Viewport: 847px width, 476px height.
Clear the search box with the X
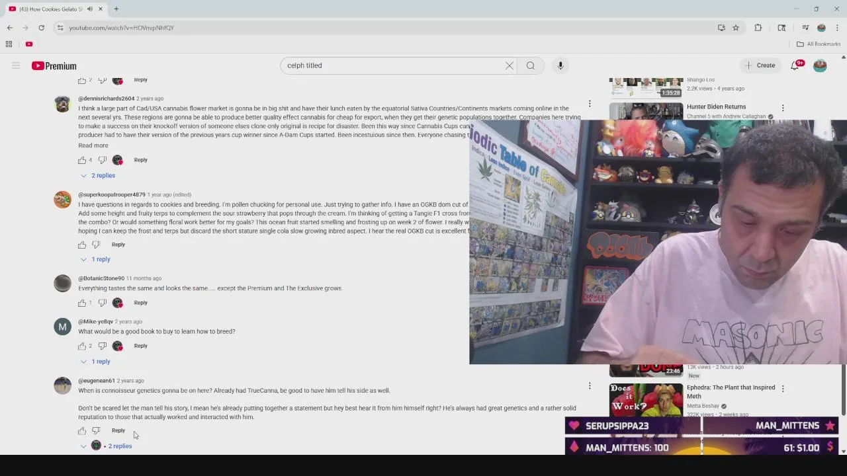point(510,65)
